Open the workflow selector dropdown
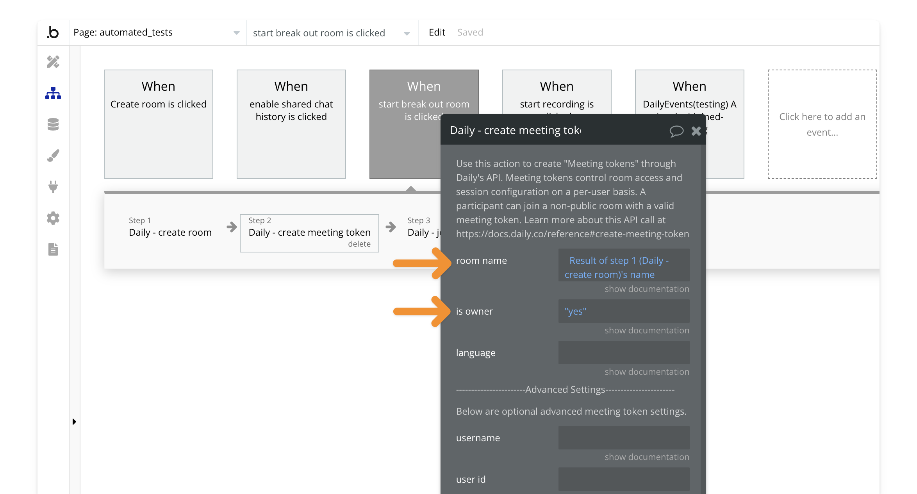 [x=332, y=33]
